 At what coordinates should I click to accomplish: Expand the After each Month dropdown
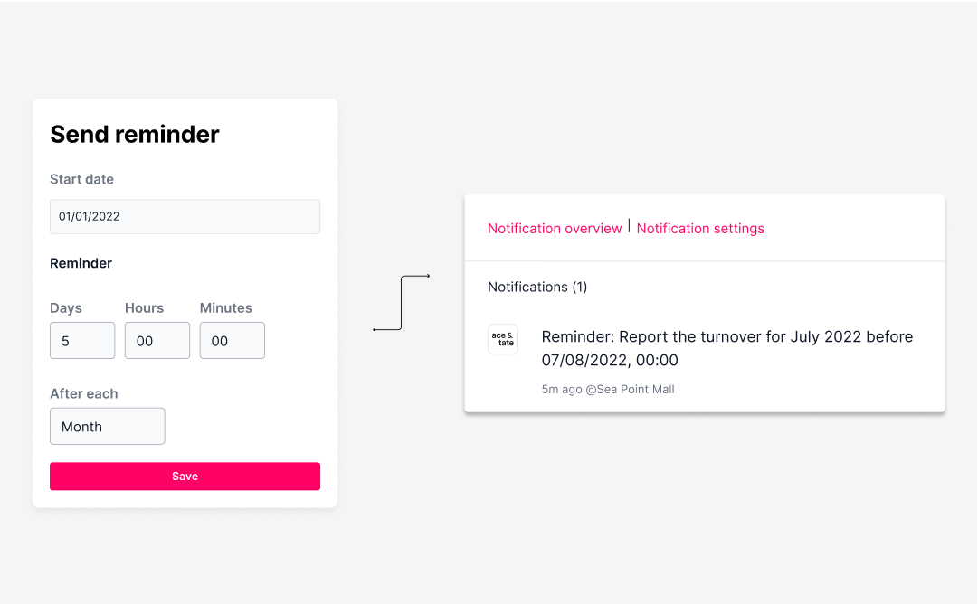(x=108, y=427)
